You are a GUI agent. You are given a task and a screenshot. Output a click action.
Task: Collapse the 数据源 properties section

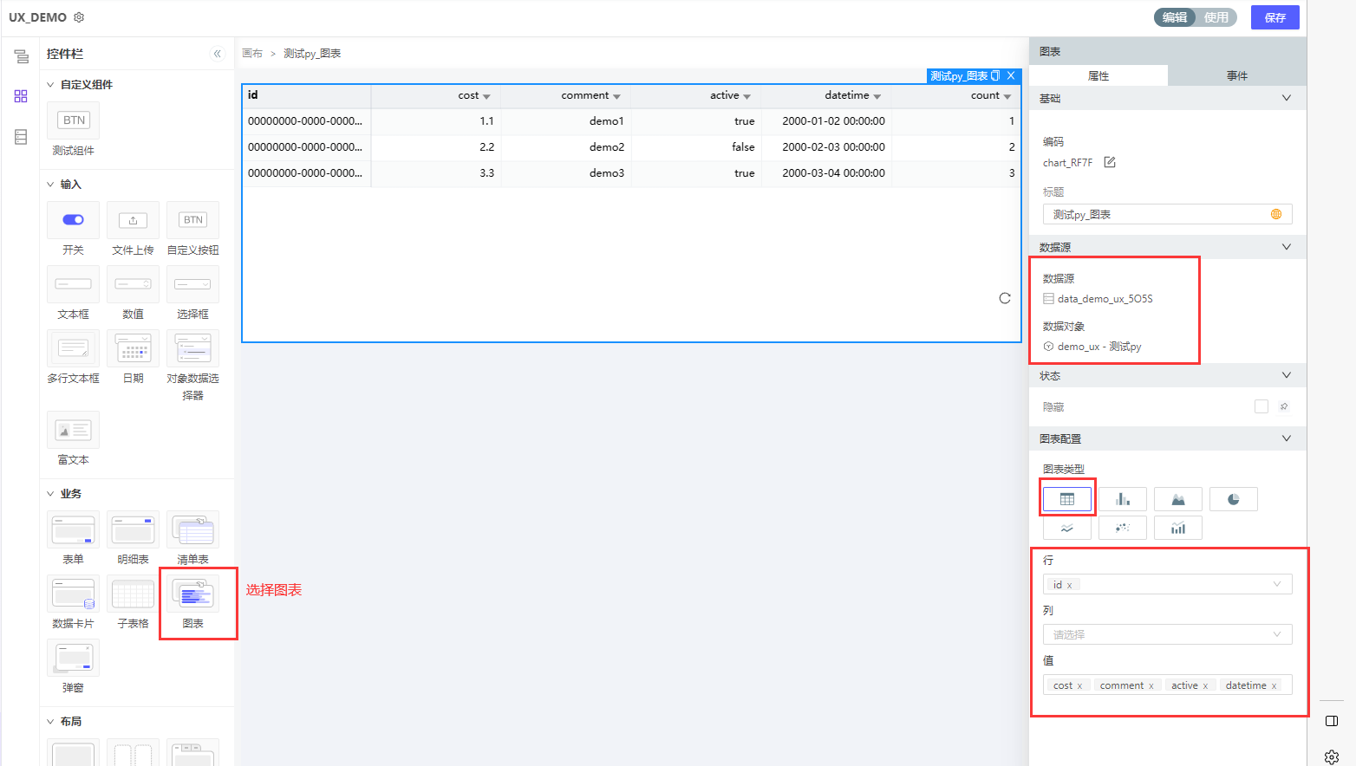point(1286,247)
